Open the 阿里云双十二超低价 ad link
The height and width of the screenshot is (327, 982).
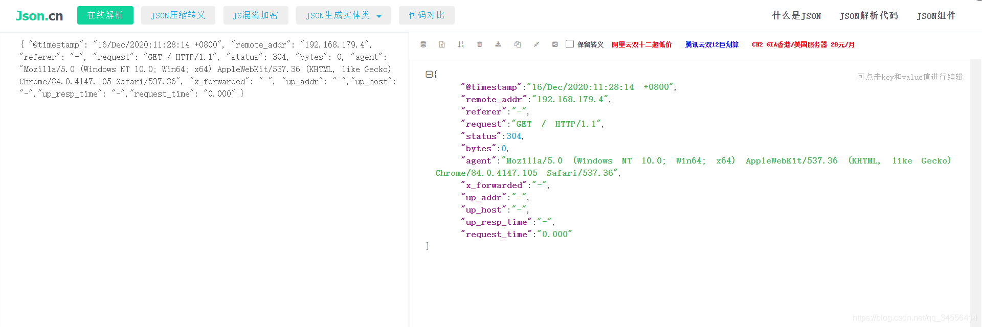point(642,44)
